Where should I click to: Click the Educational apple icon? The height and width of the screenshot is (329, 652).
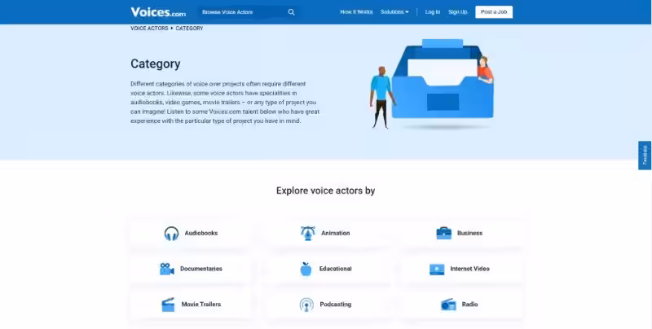tap(306, 269)
